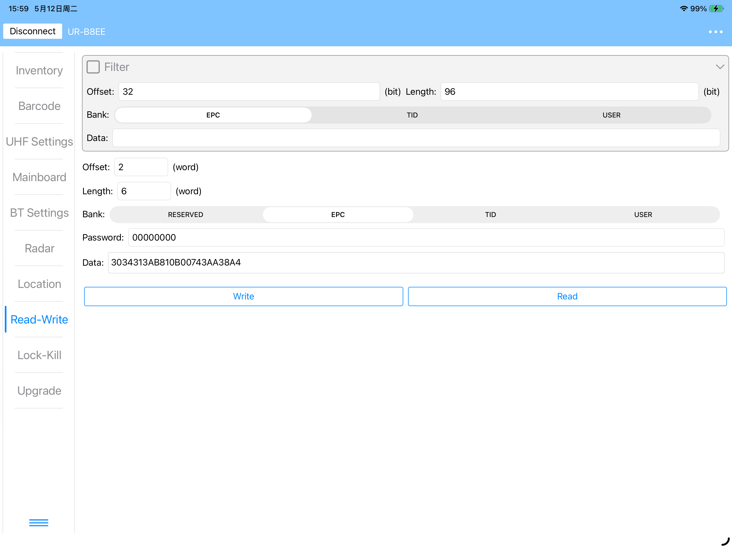Click the word Offset field showing 2
Viewport: 732px width, 548px height.
(141, 167)
